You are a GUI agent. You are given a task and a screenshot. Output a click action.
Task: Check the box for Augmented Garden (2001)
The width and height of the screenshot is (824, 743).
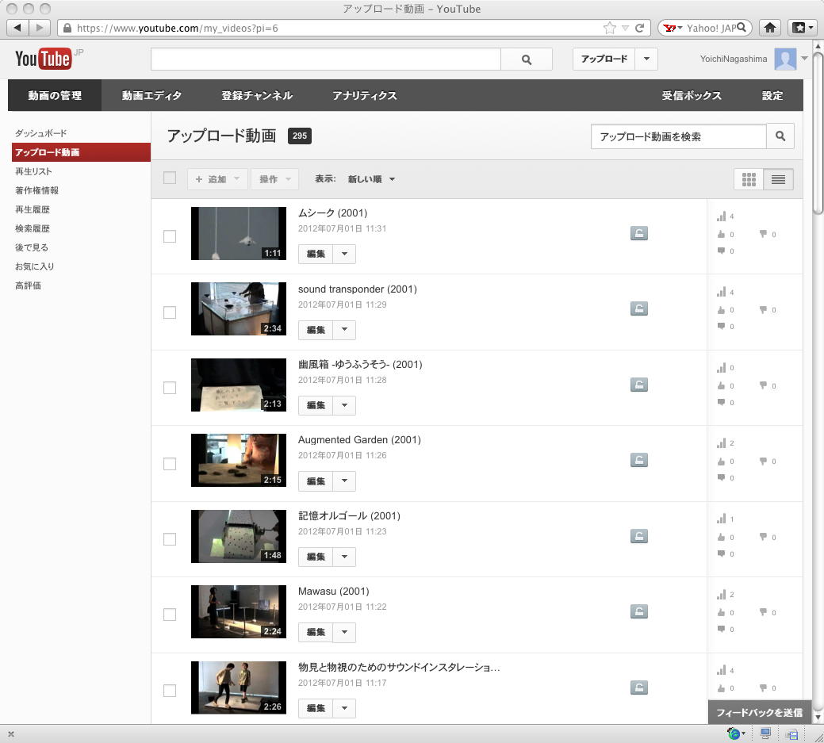(x=170, y=463)
